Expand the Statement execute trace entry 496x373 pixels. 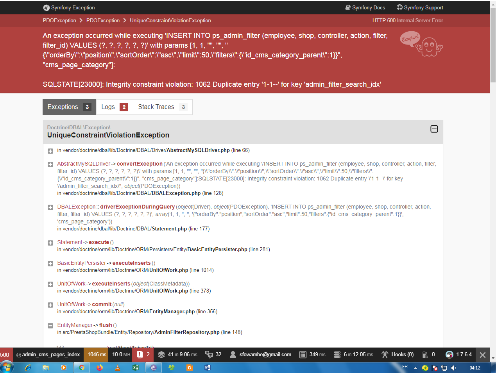point(50,243)
